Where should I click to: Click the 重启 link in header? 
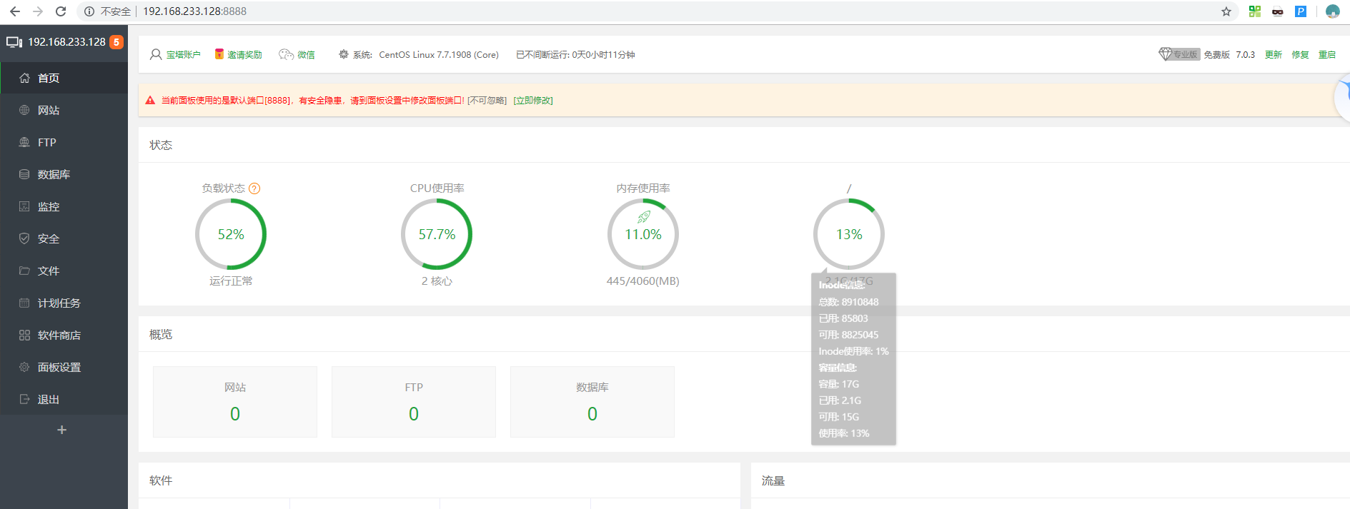(x=1326, y=55)
